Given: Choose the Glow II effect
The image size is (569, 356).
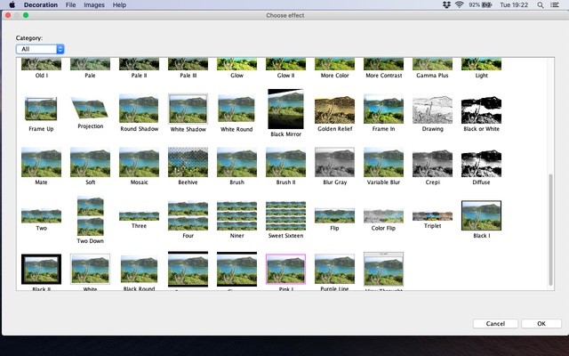Looking at the screenshot, I should [x=285, y=64].
